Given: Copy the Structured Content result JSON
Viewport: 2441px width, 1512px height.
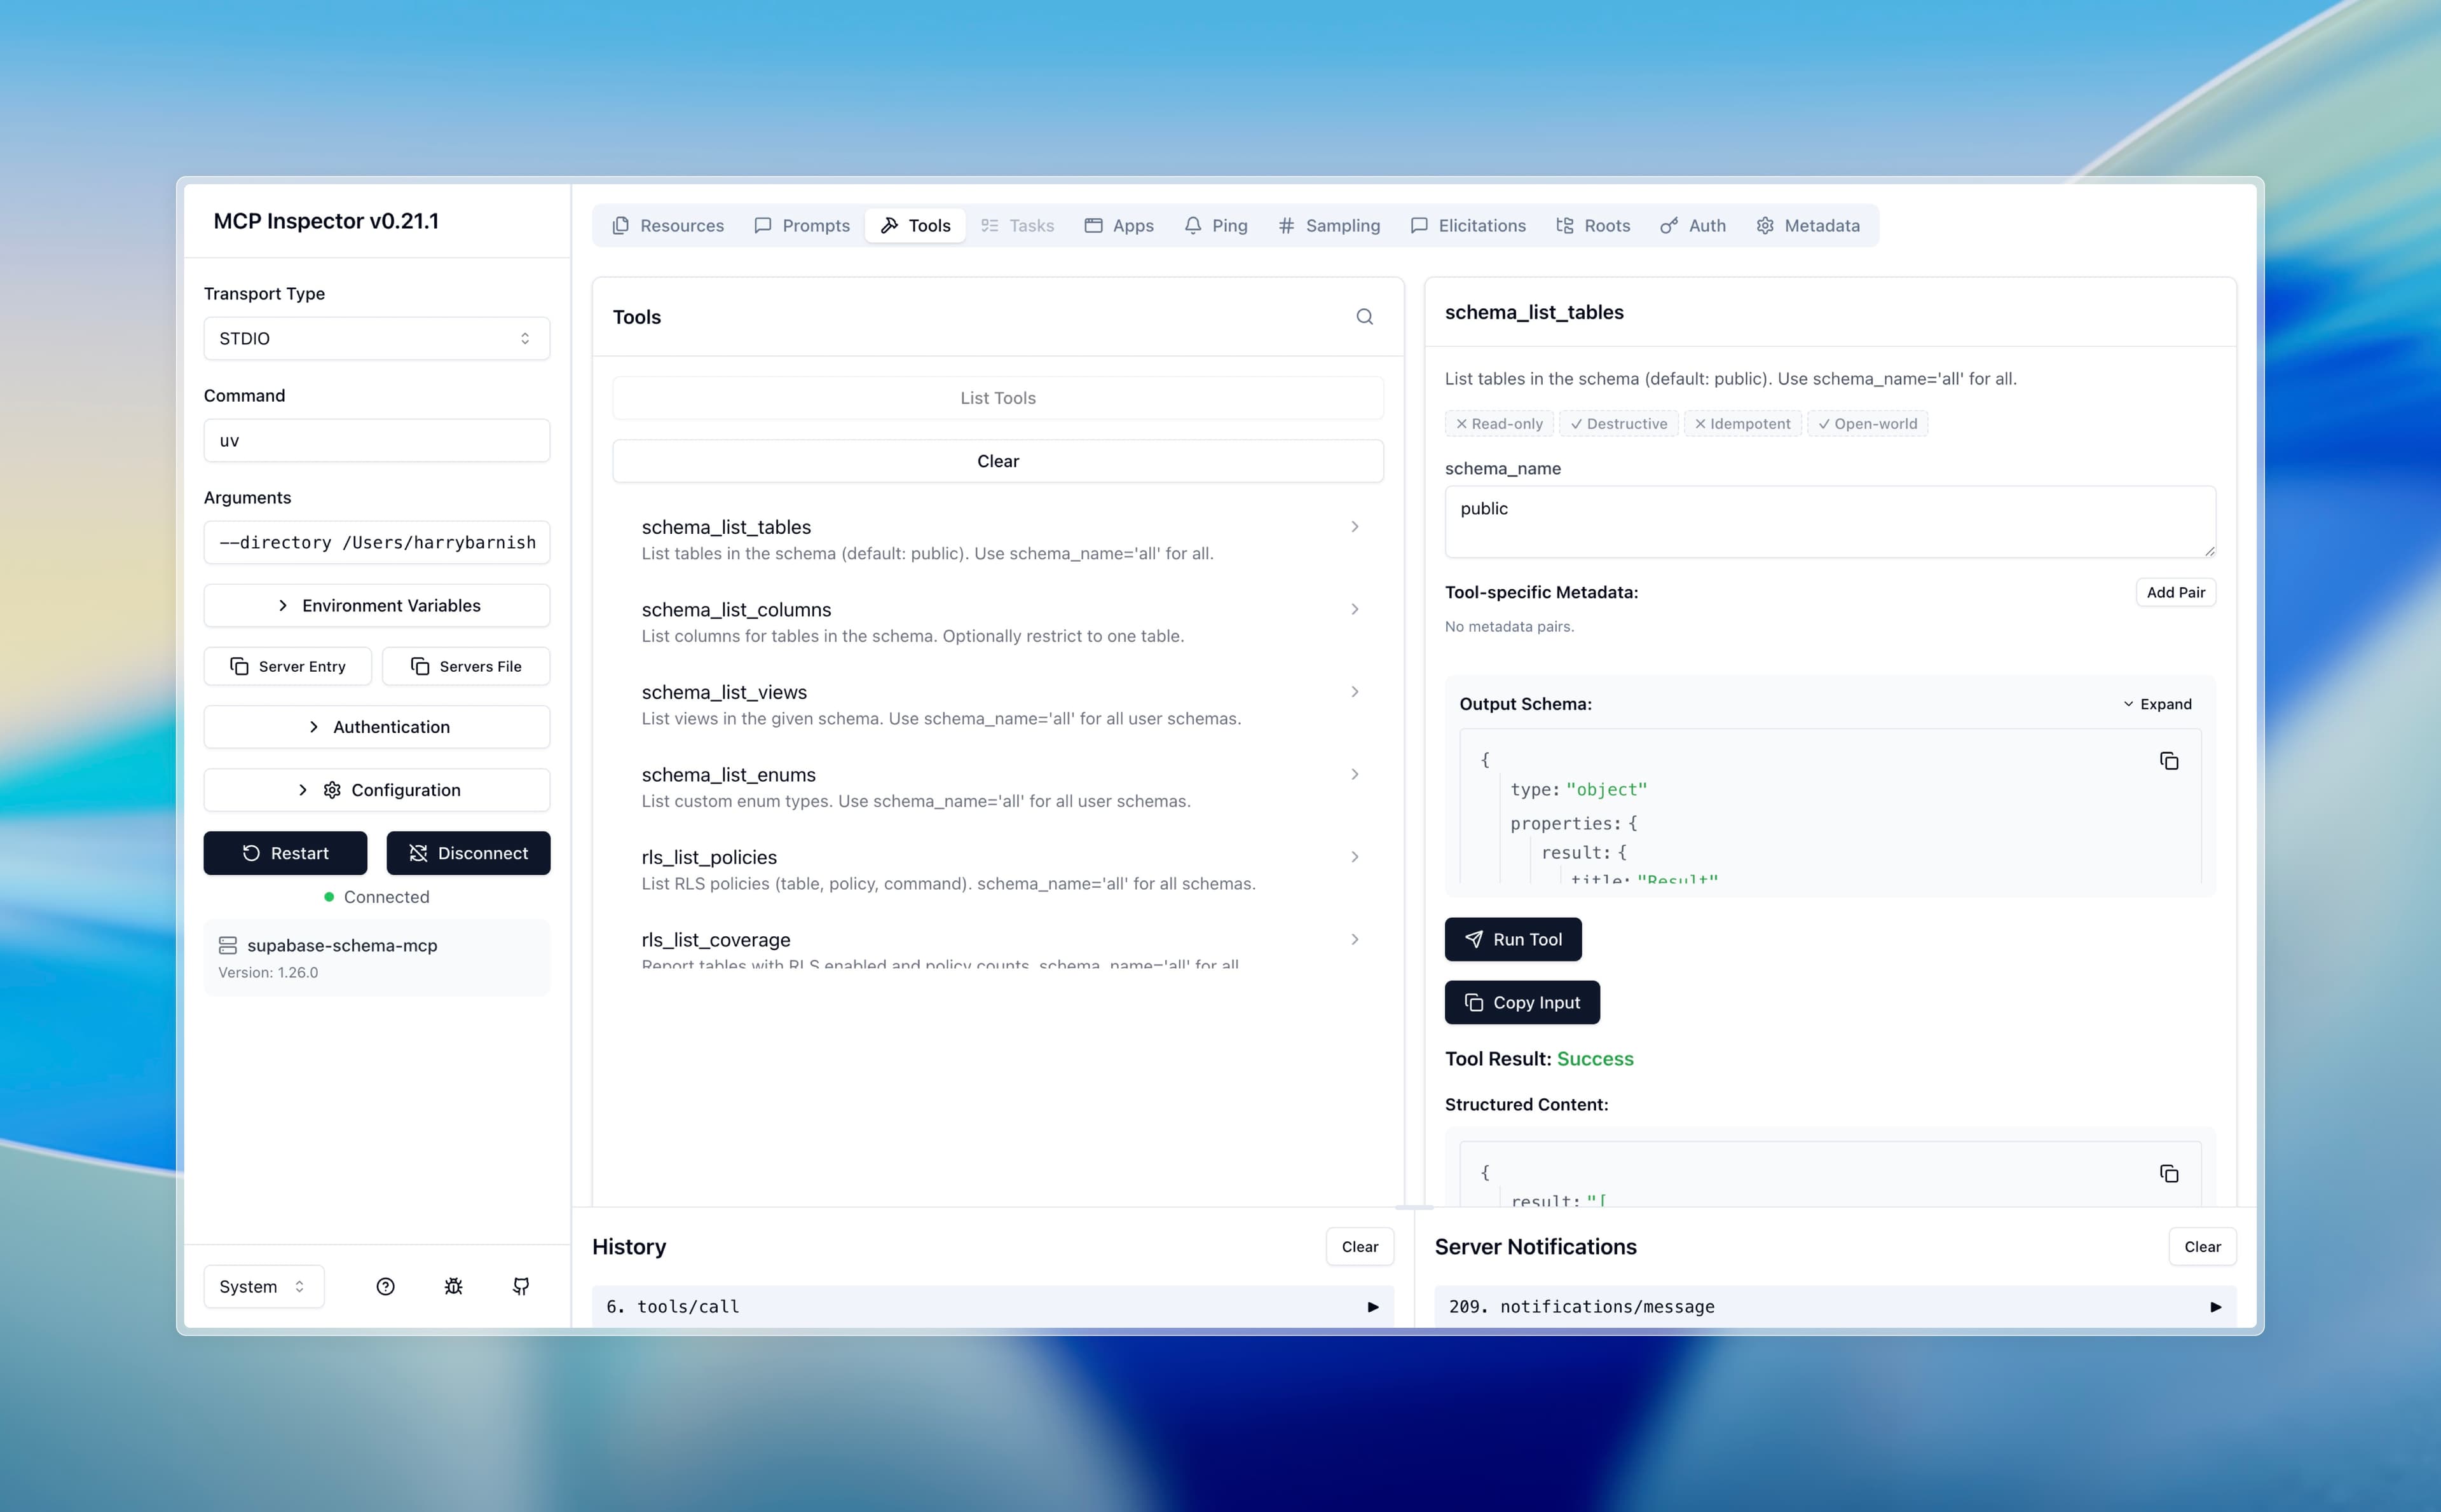Looking at the screenshot, I should [x=2168, y=1173].
